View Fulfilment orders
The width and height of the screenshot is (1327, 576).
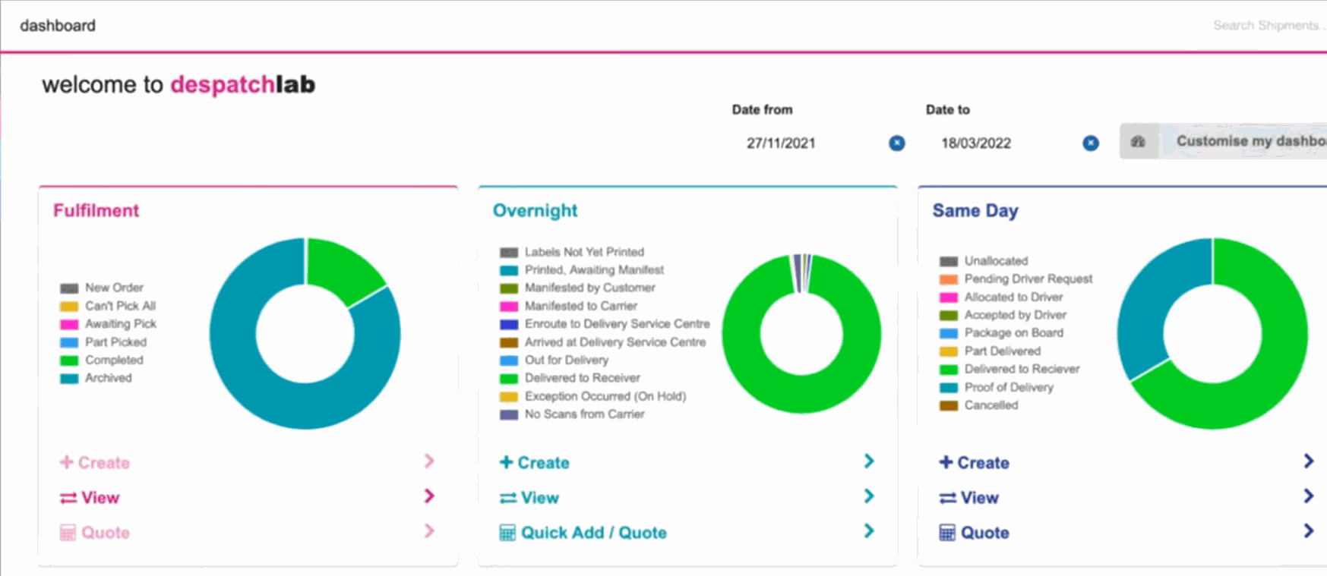coord(90,497)
